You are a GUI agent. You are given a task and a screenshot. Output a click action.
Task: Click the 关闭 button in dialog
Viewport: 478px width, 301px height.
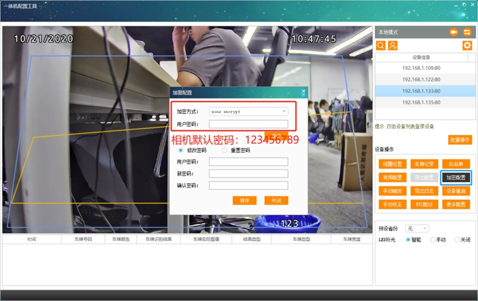point(276,200)
